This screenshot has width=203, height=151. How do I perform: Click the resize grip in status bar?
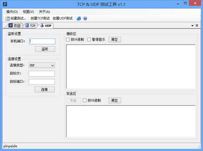click(x=199, y=147)
